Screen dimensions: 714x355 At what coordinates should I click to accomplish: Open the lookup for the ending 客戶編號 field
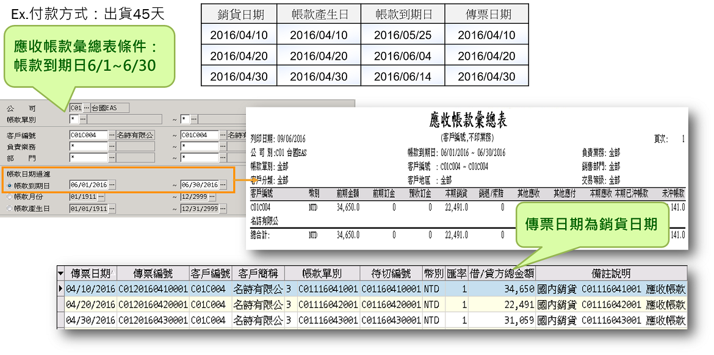(x=223, y=135)
